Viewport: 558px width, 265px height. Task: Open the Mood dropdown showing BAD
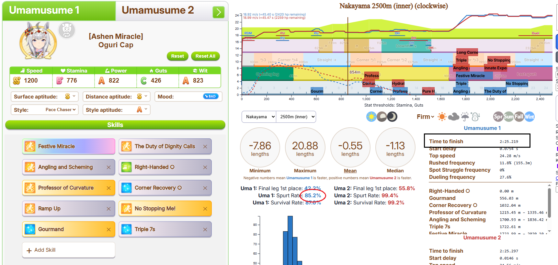188,97
